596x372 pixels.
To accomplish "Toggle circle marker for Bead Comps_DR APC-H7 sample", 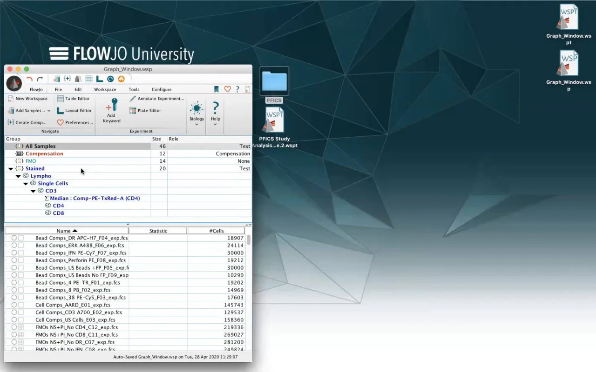I will click(14, 238).
